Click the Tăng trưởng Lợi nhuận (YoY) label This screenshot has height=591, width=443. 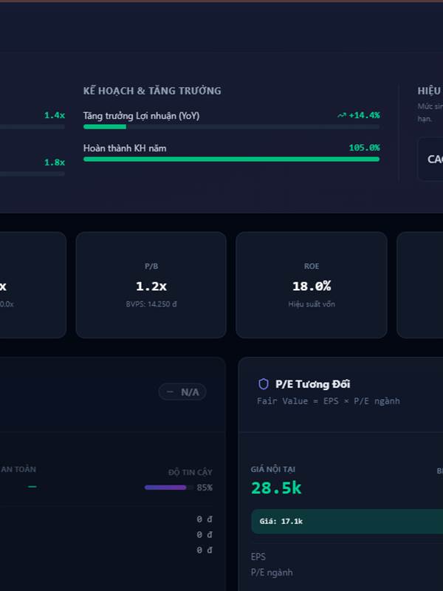pos(141,116)
